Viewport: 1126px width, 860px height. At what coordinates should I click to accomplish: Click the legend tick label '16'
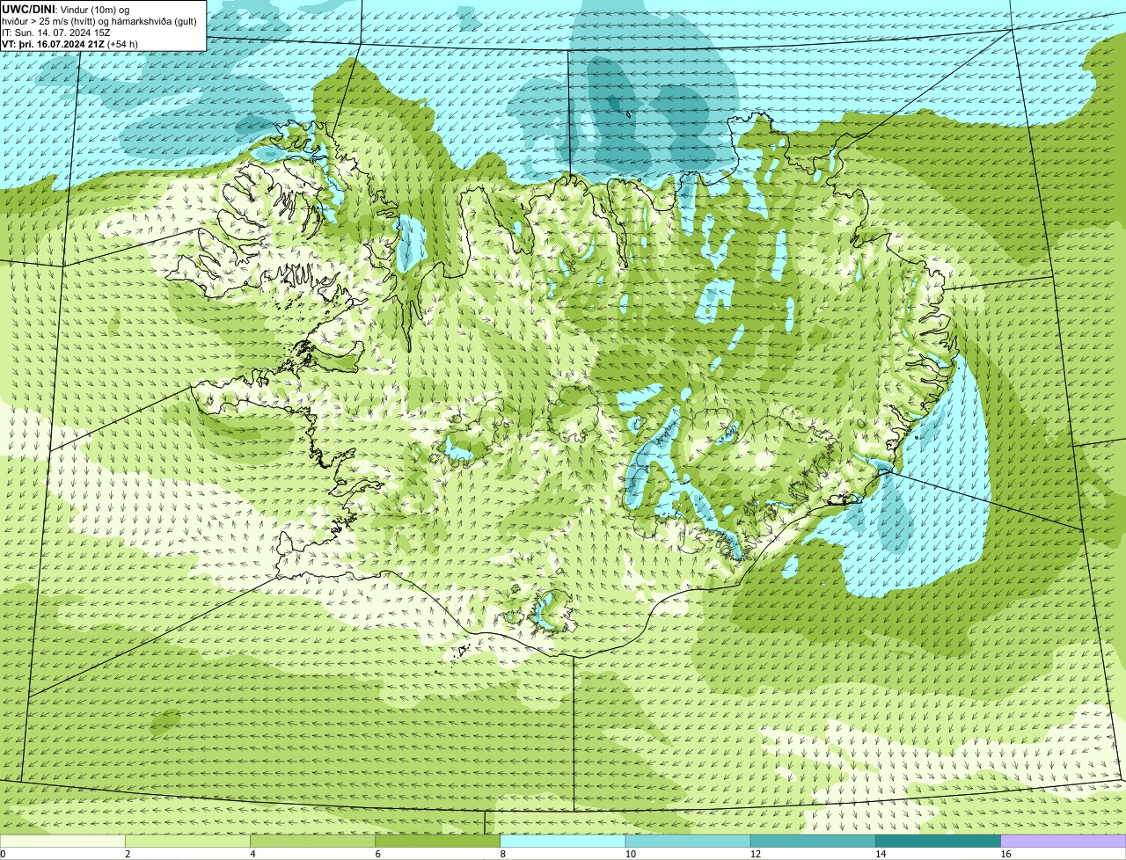click(1005, 854)
